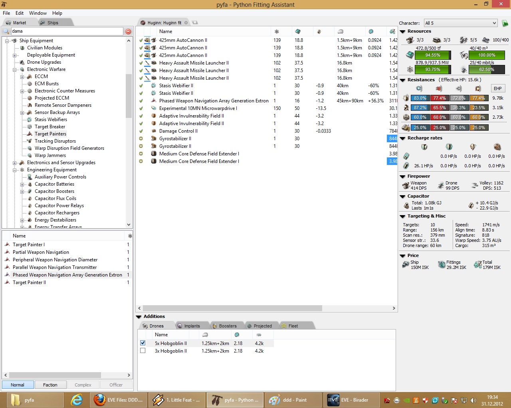This screenshot has height=408, width=511.
Task: Expand the ECCM tree node
Action: 22,76
